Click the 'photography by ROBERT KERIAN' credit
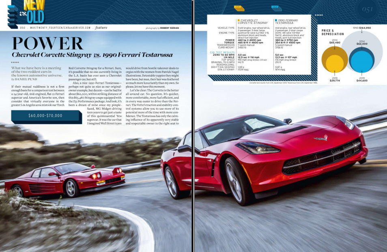The width and height of the screenshot is (387, 252). pyautogui.click(x=162, y=28)
